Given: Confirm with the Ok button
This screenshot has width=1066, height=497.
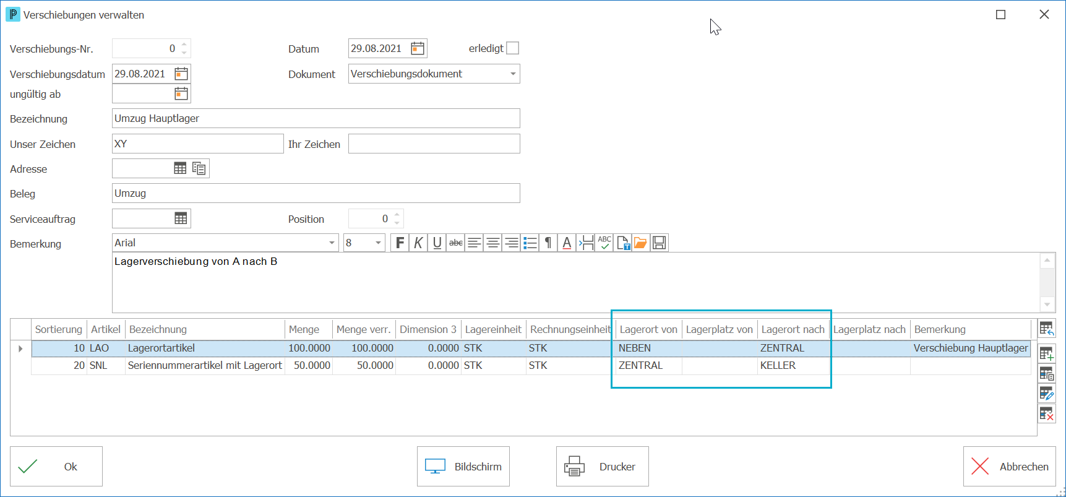Looking at the screenshot, I should pos(56,467).
